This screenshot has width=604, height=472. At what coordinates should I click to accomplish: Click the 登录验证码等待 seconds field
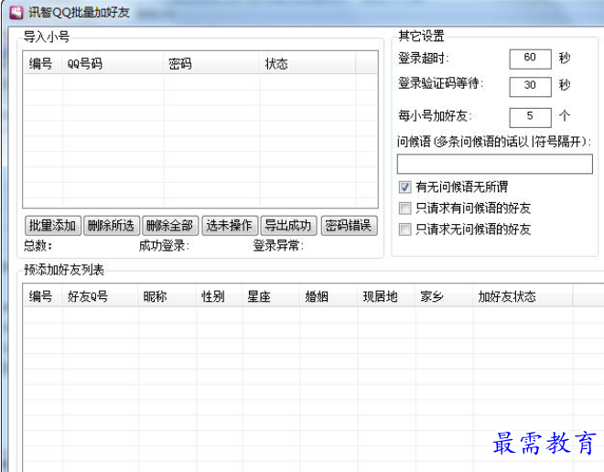point(530,87)
